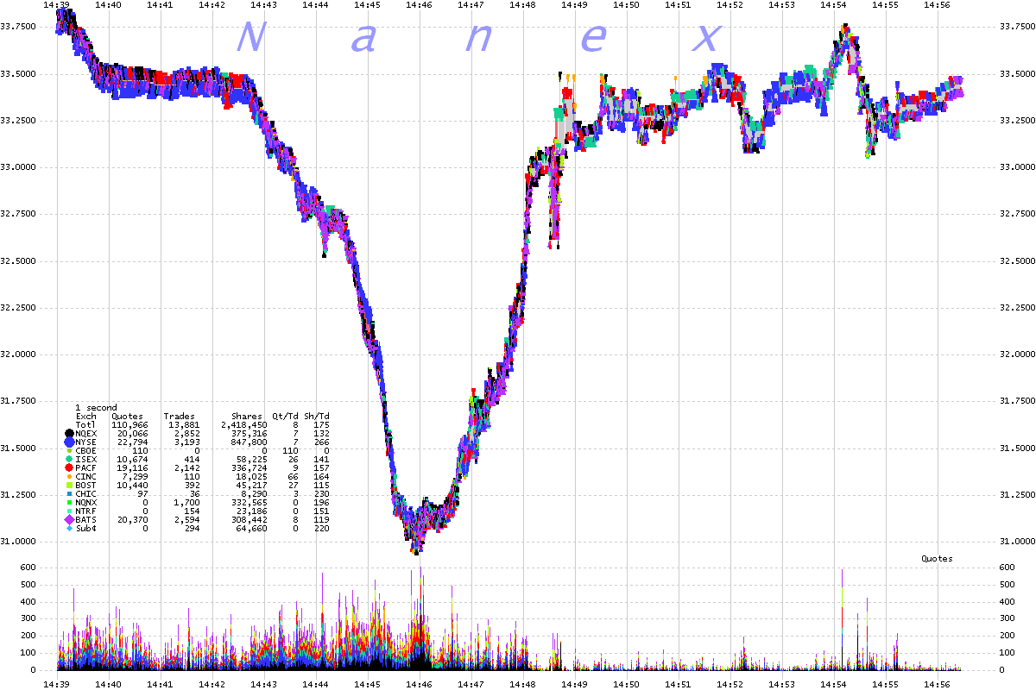The width and height of the screenshot is (1036, 690).
Task: Select the 'PACF' exchange label
Action: click(86, 468)
